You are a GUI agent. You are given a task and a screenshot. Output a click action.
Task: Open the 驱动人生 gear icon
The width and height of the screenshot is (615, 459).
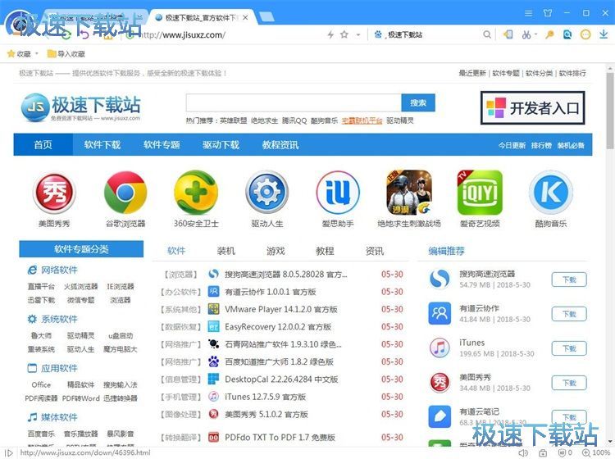[x=266, y=193]
